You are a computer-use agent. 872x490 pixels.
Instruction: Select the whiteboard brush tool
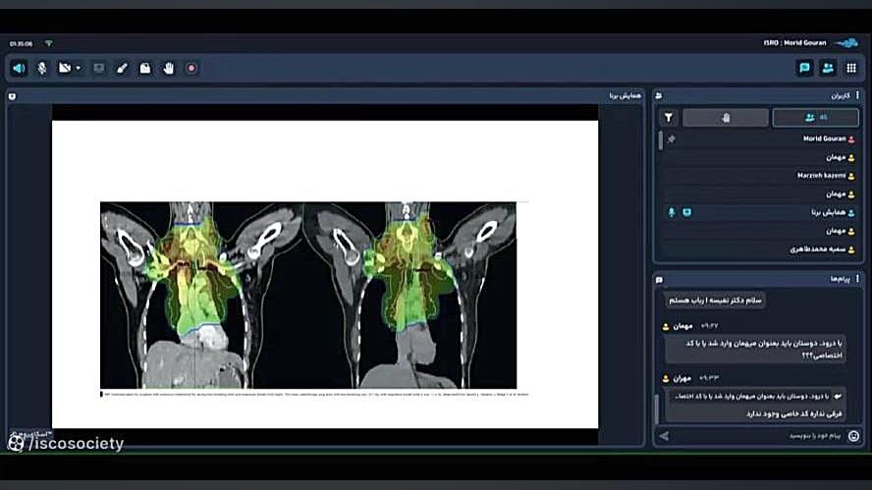click(x=122, y=69)
